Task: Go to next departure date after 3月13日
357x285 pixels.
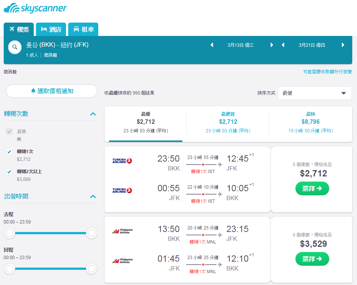Action: coord(271,45)
